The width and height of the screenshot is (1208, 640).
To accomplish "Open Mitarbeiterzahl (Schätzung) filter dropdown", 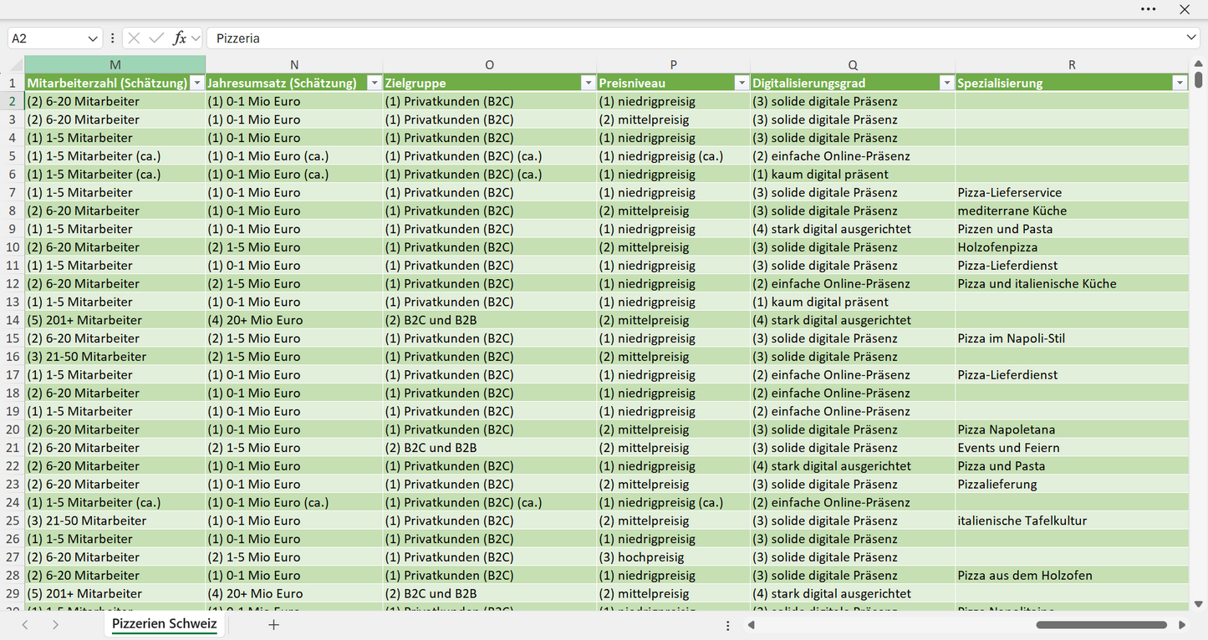I will (x=197, y=83).
